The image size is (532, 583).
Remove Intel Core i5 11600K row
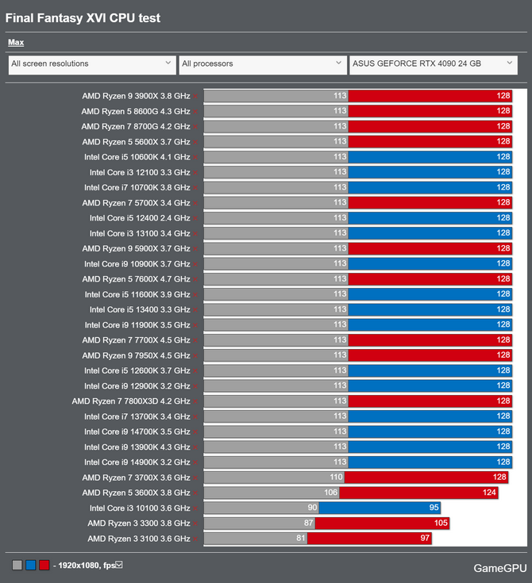(195, 294)
